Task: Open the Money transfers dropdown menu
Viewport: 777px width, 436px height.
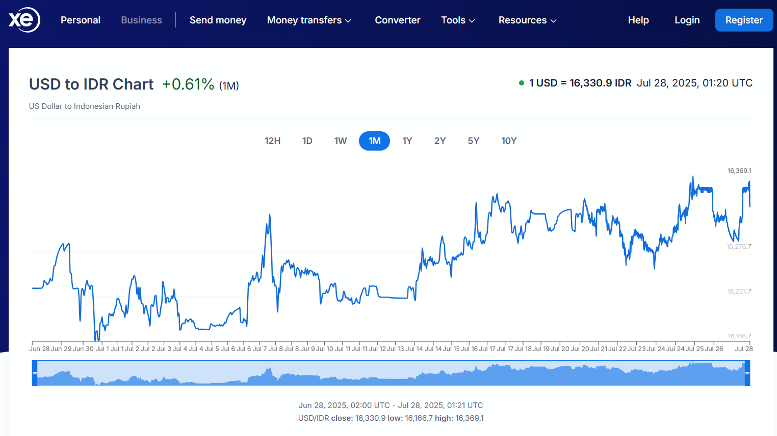Action: coord(309,20)
